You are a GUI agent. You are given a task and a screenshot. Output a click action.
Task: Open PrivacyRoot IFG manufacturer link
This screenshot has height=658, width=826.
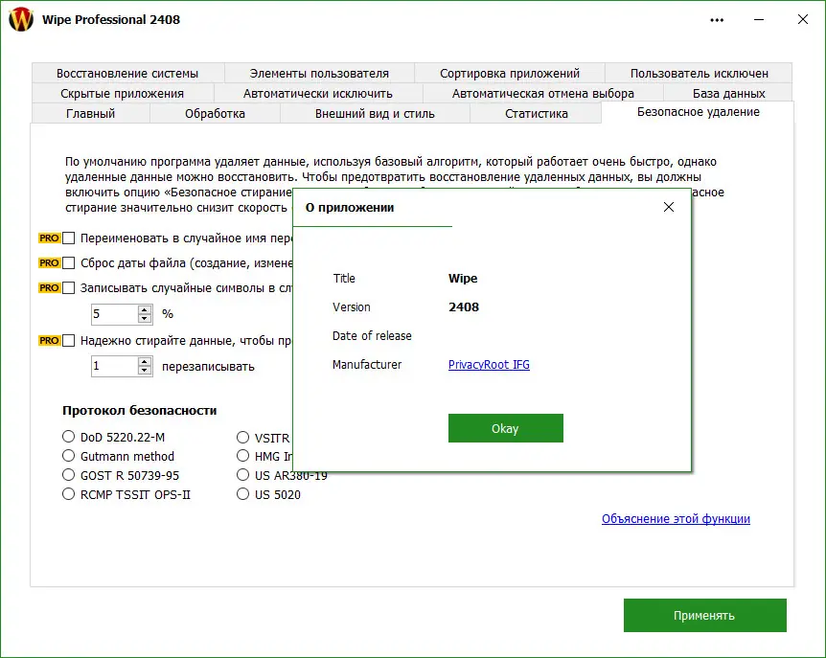[x=489, y=364]
